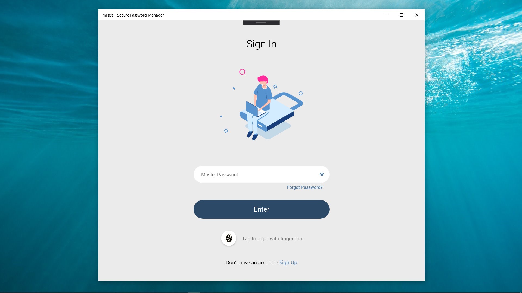Minimize the mPass window
The height and width of the screenshot is (293, 522).
386,15
